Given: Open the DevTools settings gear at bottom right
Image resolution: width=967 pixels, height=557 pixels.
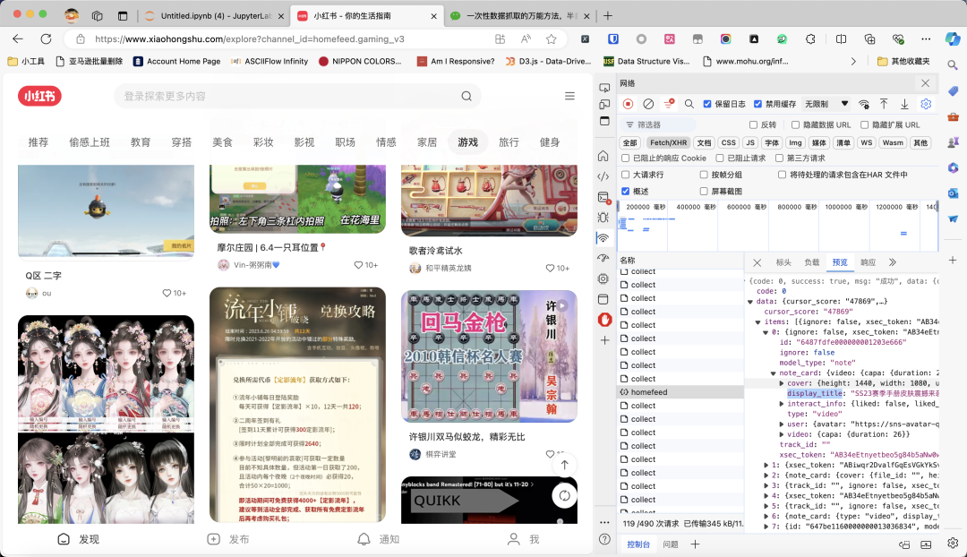Looking at the screenshot, I should (953, 543).
